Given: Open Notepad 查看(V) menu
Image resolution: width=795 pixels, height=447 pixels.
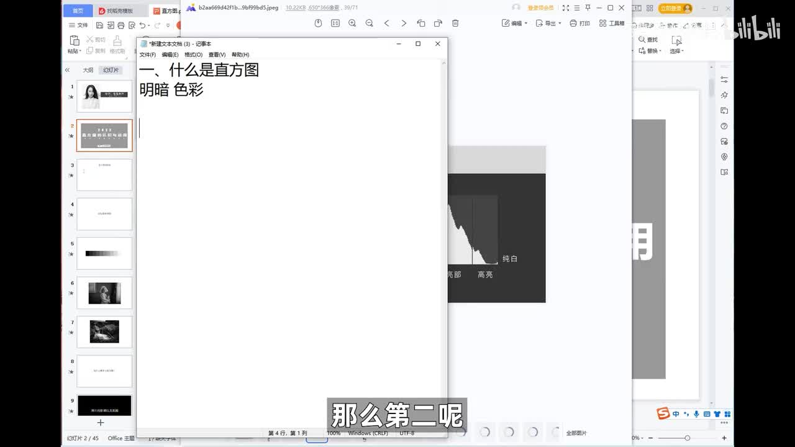Looking at the screenshot, I should pyautogui.click(x=217, y=55).
